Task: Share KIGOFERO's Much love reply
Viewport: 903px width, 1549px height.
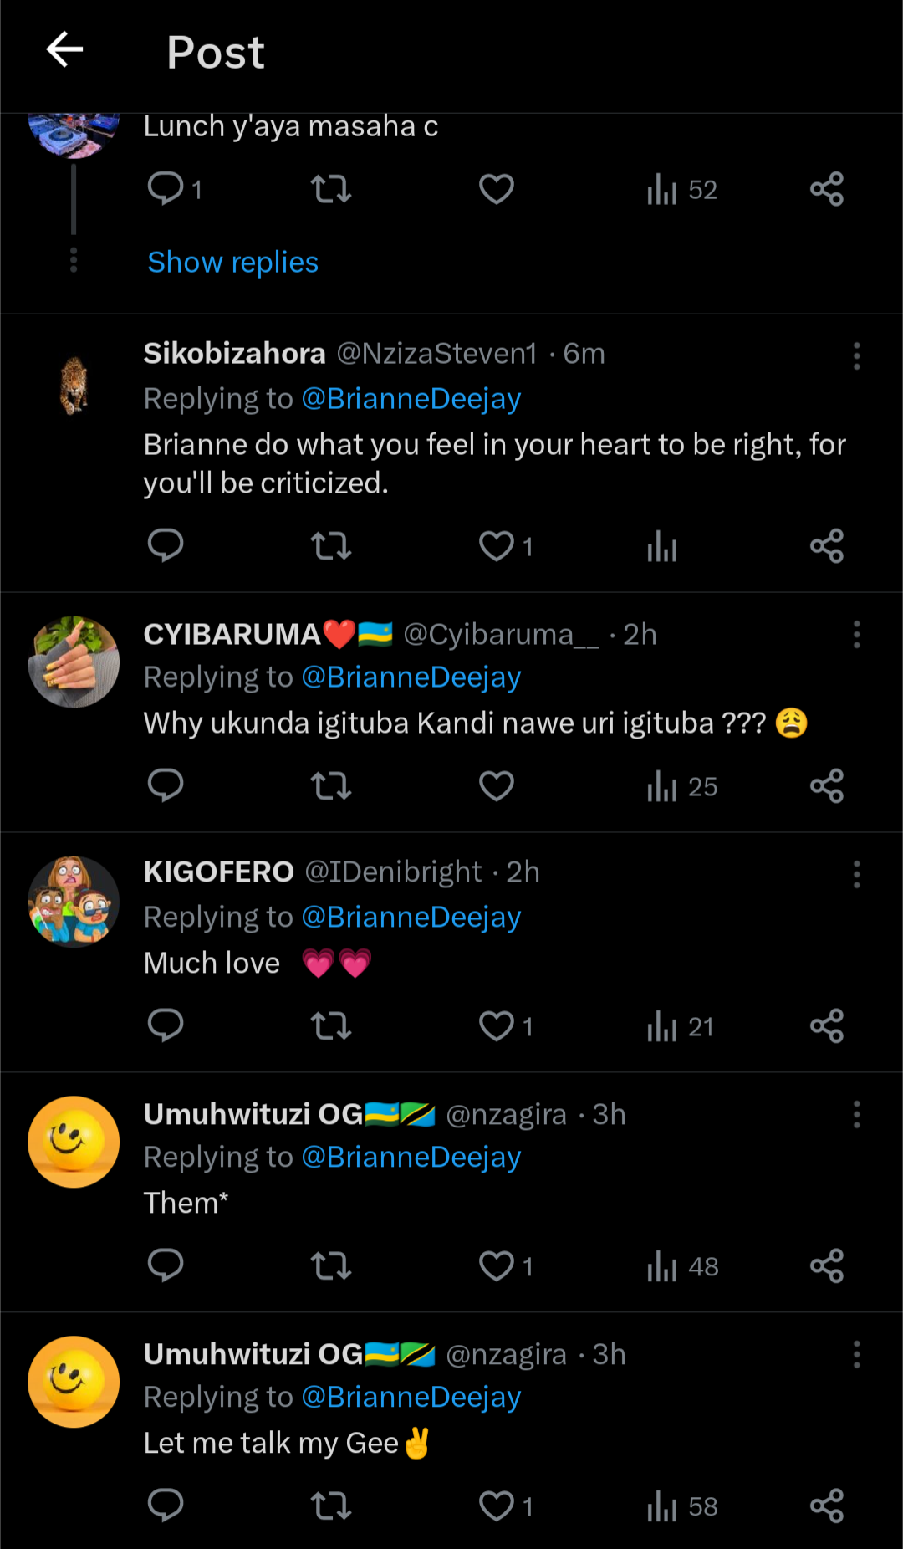Action: coord(827,1026)
